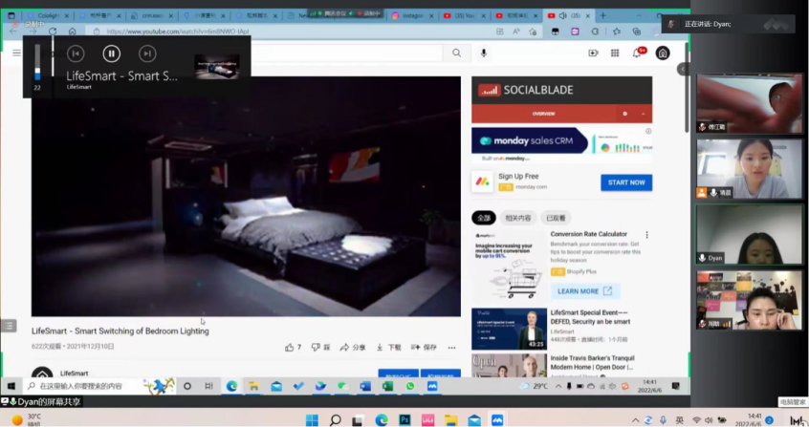Skip to next track in media overlay
Image resolution: width=809 pixels, height=427 pixels.
coord(147,54)
